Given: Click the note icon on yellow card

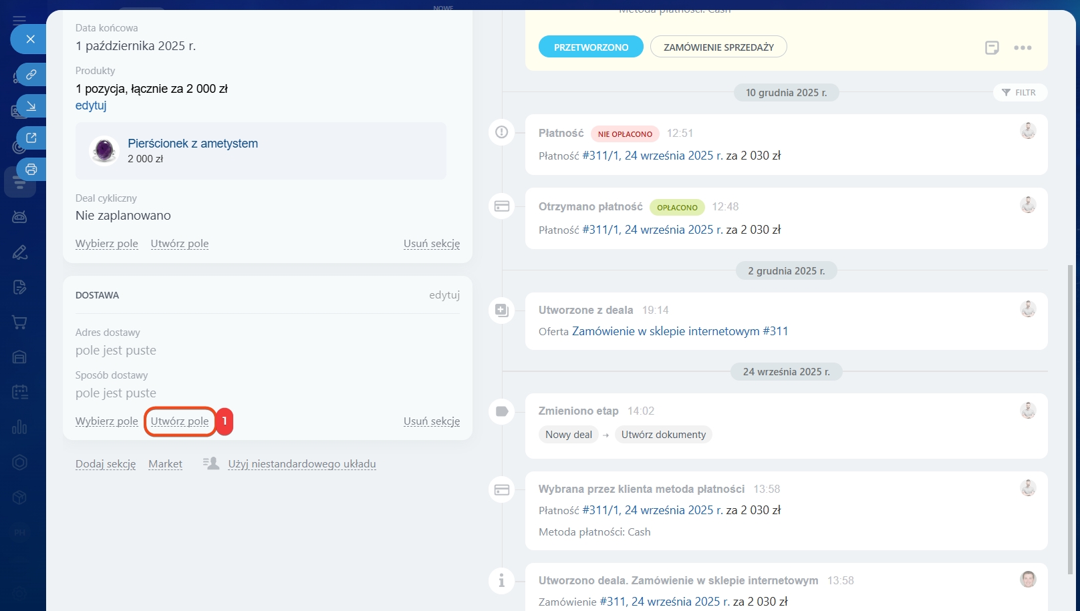Looking at the screenshot, I should click(992, 47).
